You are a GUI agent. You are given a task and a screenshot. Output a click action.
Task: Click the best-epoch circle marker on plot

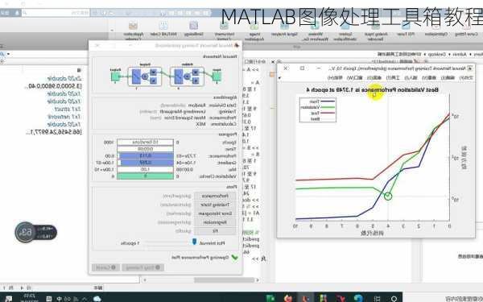coord(388,196)
